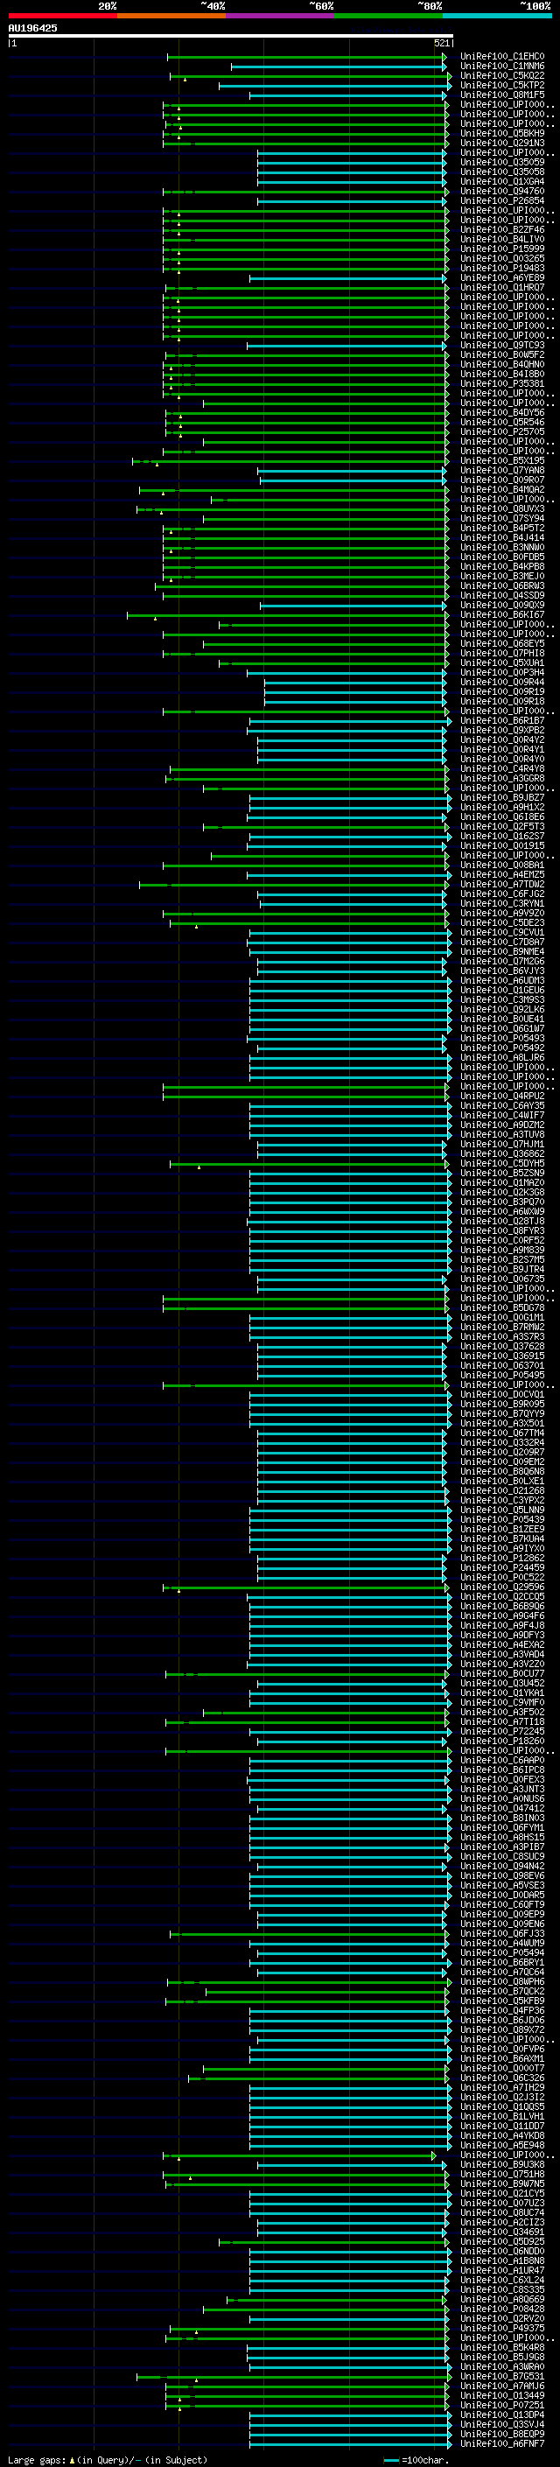
Task: Select hit label UniRef100_Q35058
Action: [x=502, y=172]
